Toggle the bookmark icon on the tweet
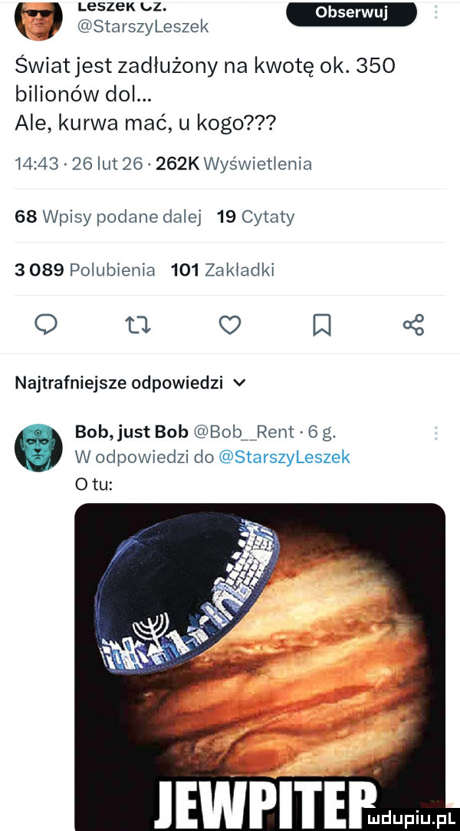The image size is (460, 831). point(322,325)
